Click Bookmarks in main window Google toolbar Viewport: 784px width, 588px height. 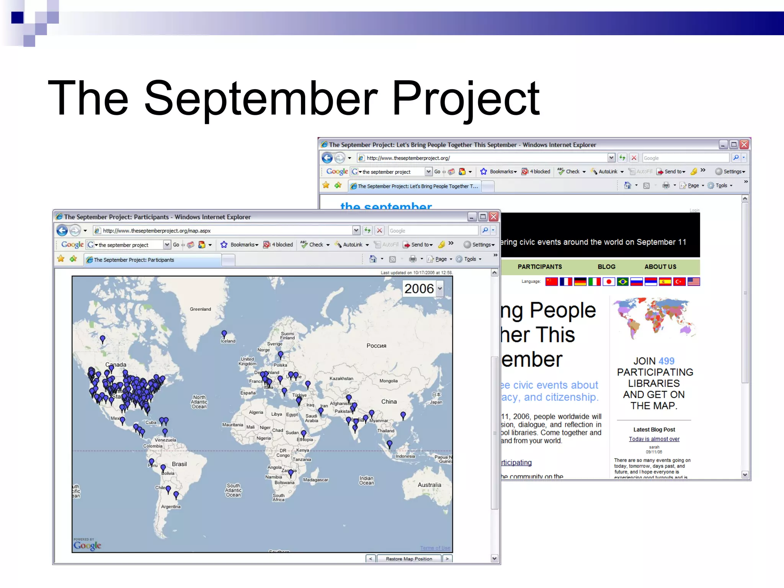498,171
